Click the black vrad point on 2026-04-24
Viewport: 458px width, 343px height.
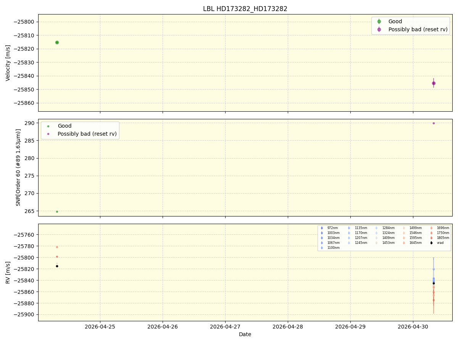57,266
